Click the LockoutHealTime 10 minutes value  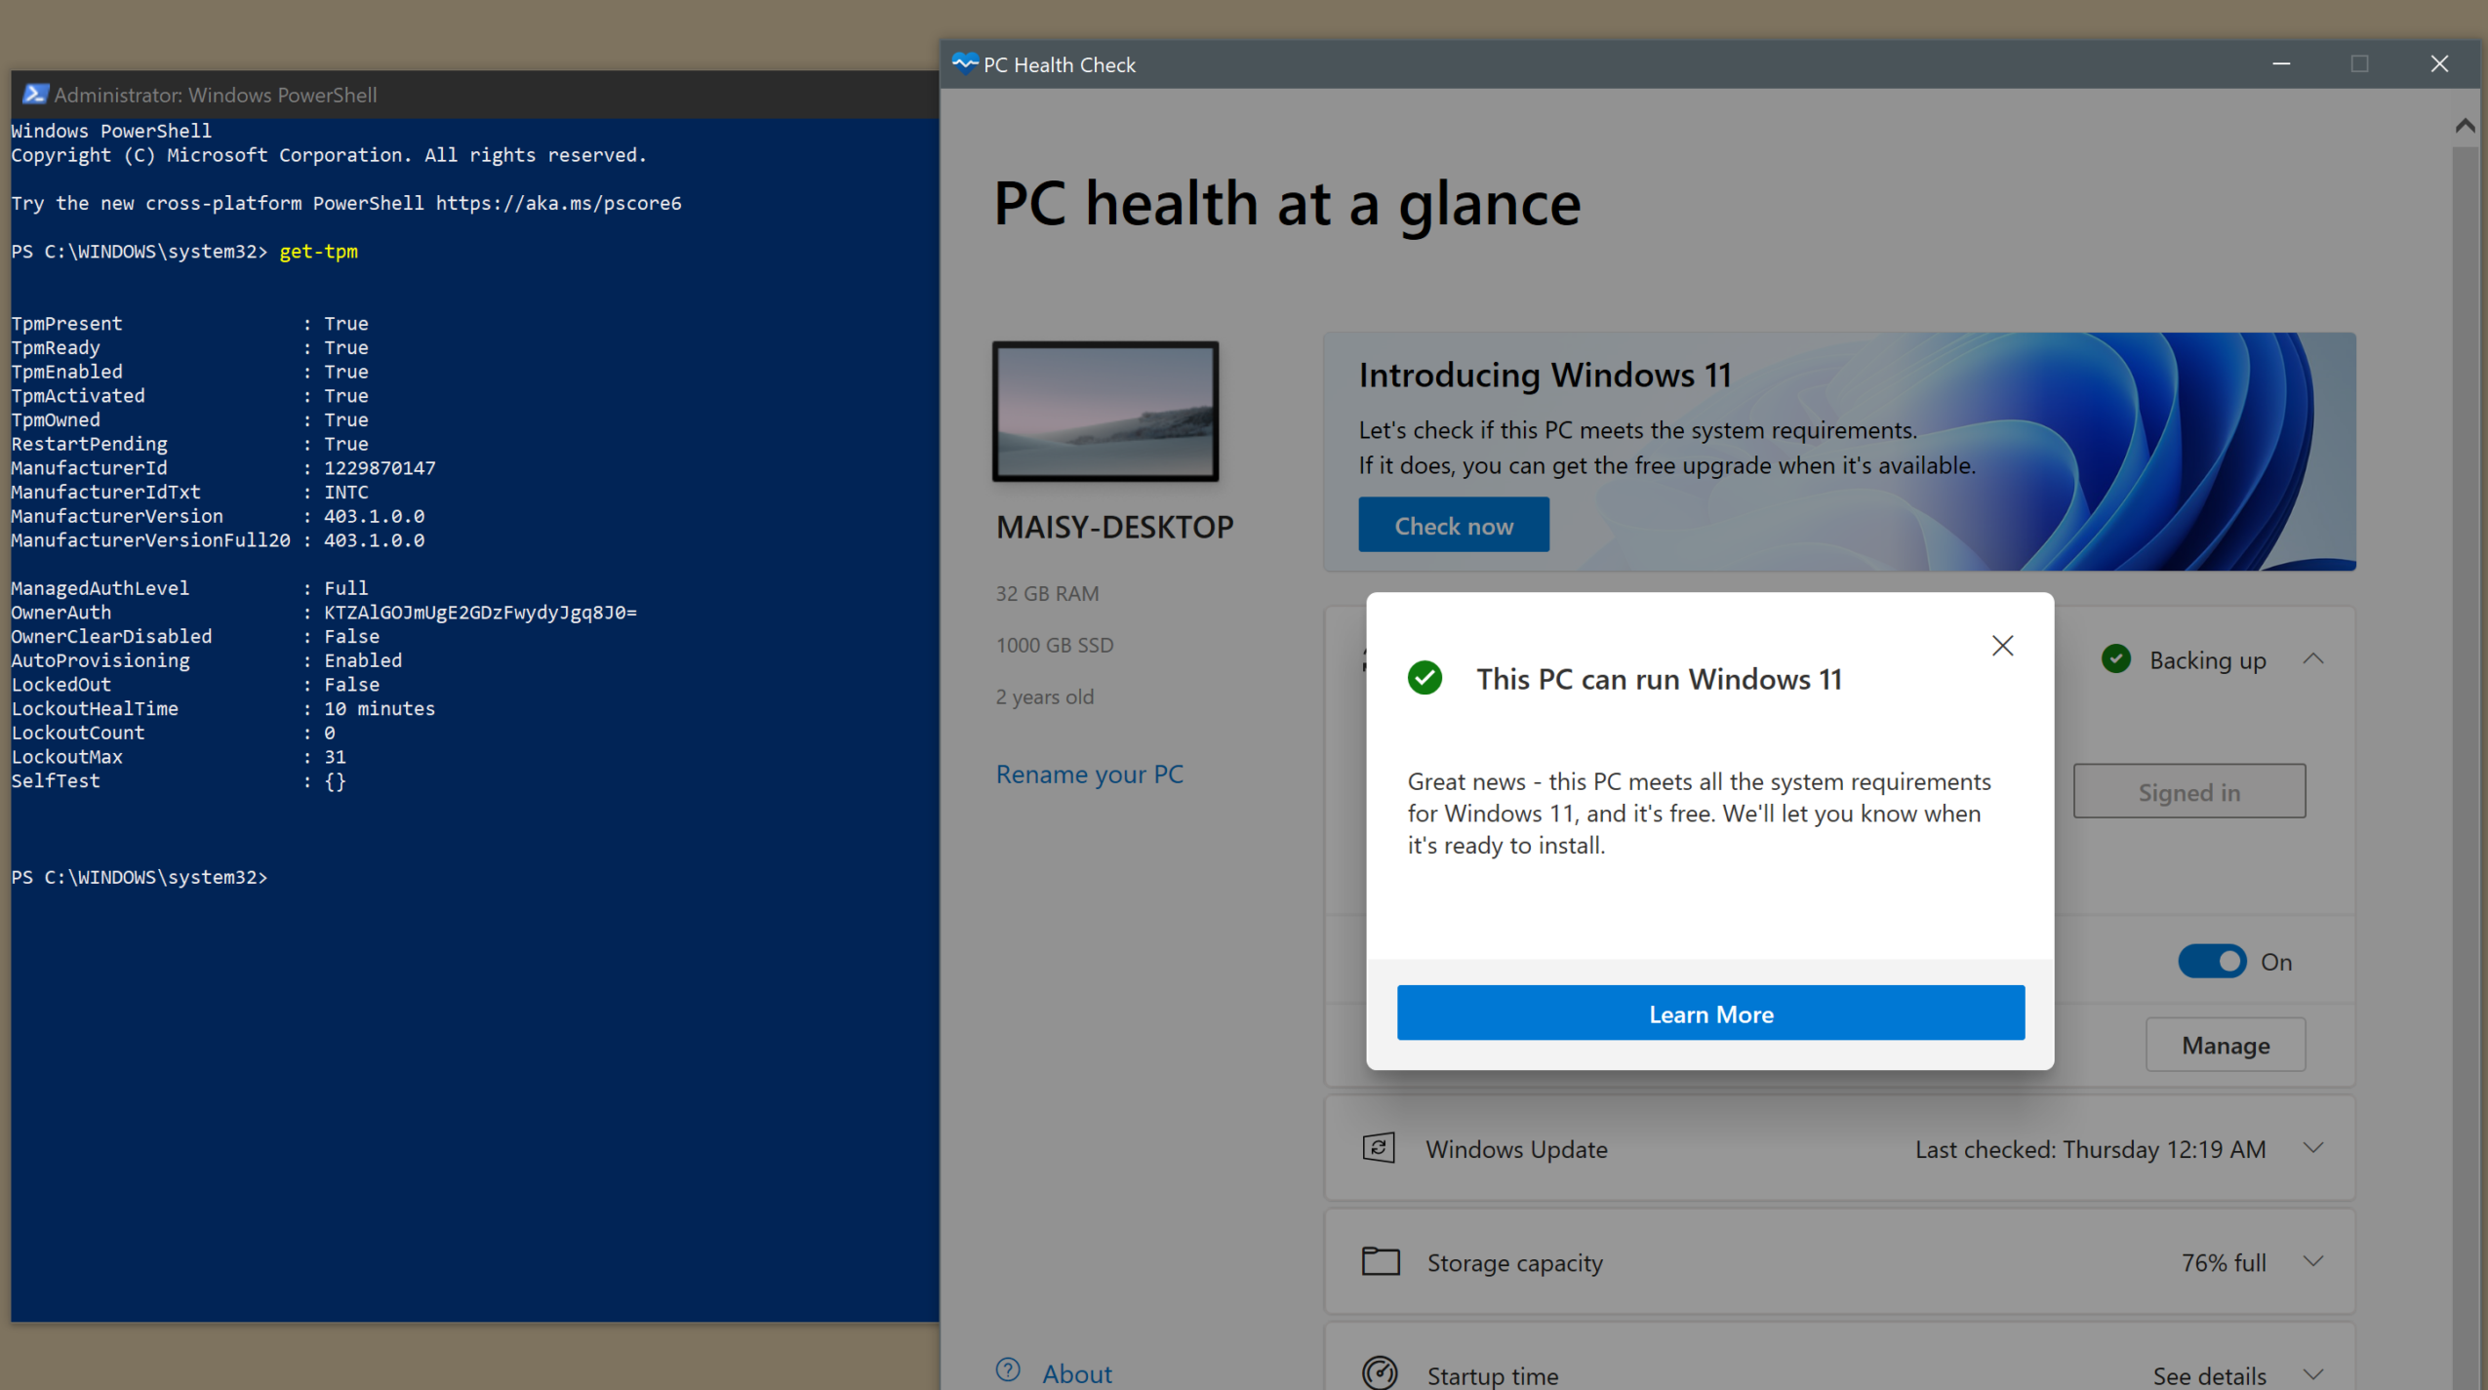coord(380,708)
